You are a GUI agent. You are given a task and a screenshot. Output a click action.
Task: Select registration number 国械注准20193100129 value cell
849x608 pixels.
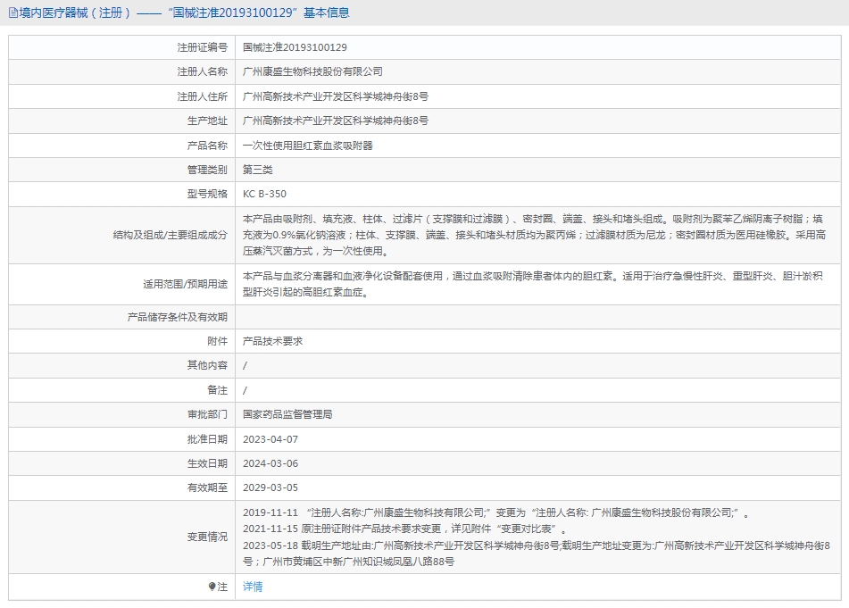pos(295,47)
